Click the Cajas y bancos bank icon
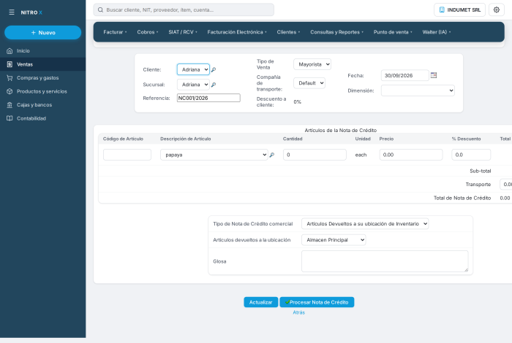The image size is (512, 343). [x=10, y=105]
